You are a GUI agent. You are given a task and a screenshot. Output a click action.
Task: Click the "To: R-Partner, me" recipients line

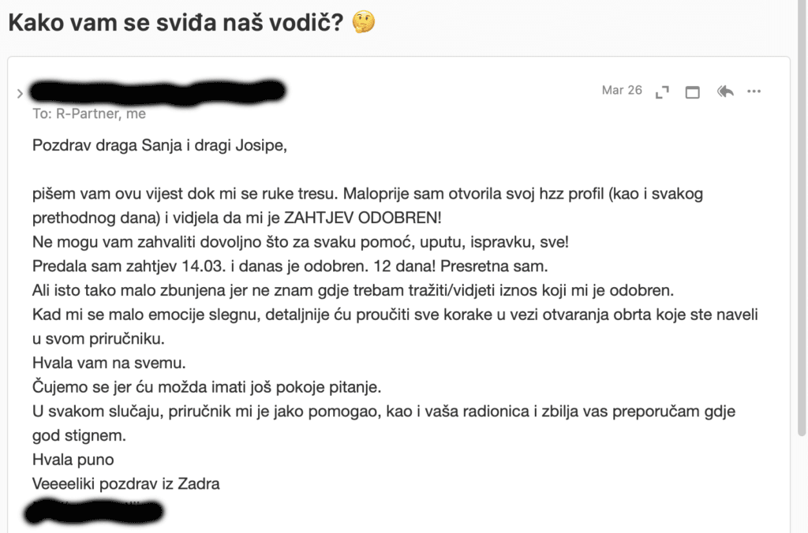[x=89, y=114]
